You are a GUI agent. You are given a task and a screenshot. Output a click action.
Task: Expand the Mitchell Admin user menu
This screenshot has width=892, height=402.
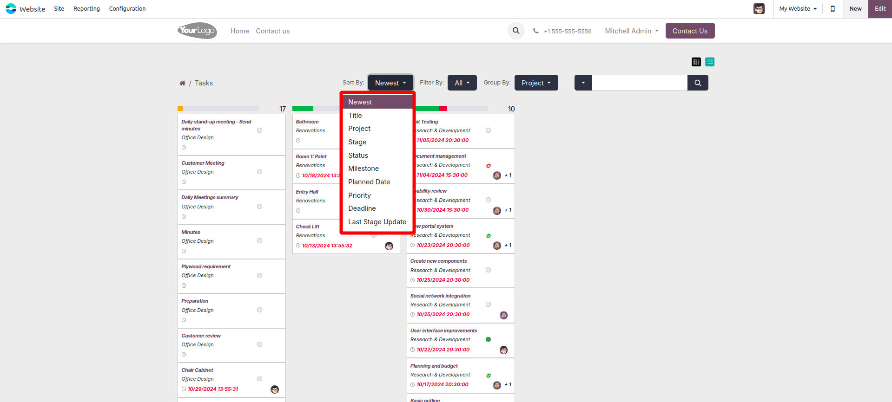click(x=632, y=31)
